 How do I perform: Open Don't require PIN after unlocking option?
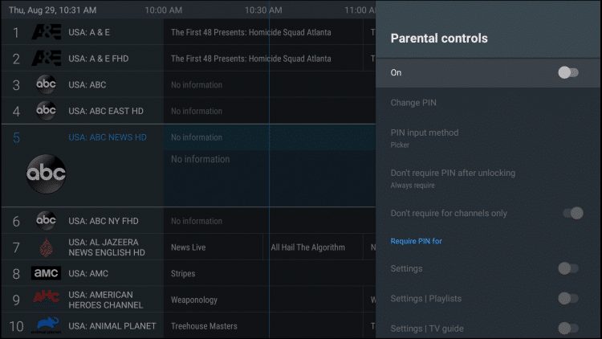488,178
